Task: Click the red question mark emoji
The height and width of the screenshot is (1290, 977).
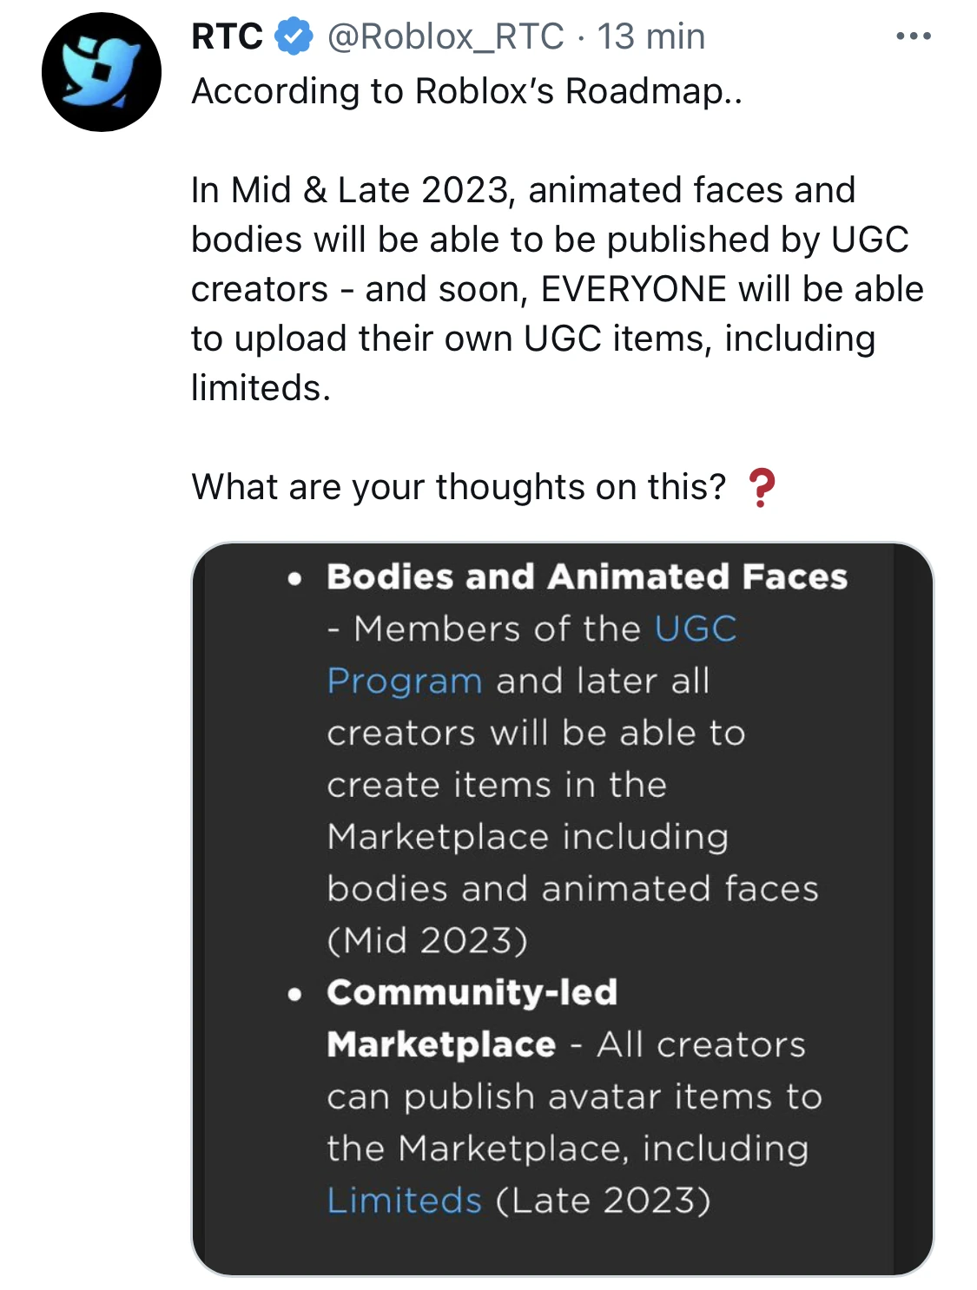Action: (761, 487)
